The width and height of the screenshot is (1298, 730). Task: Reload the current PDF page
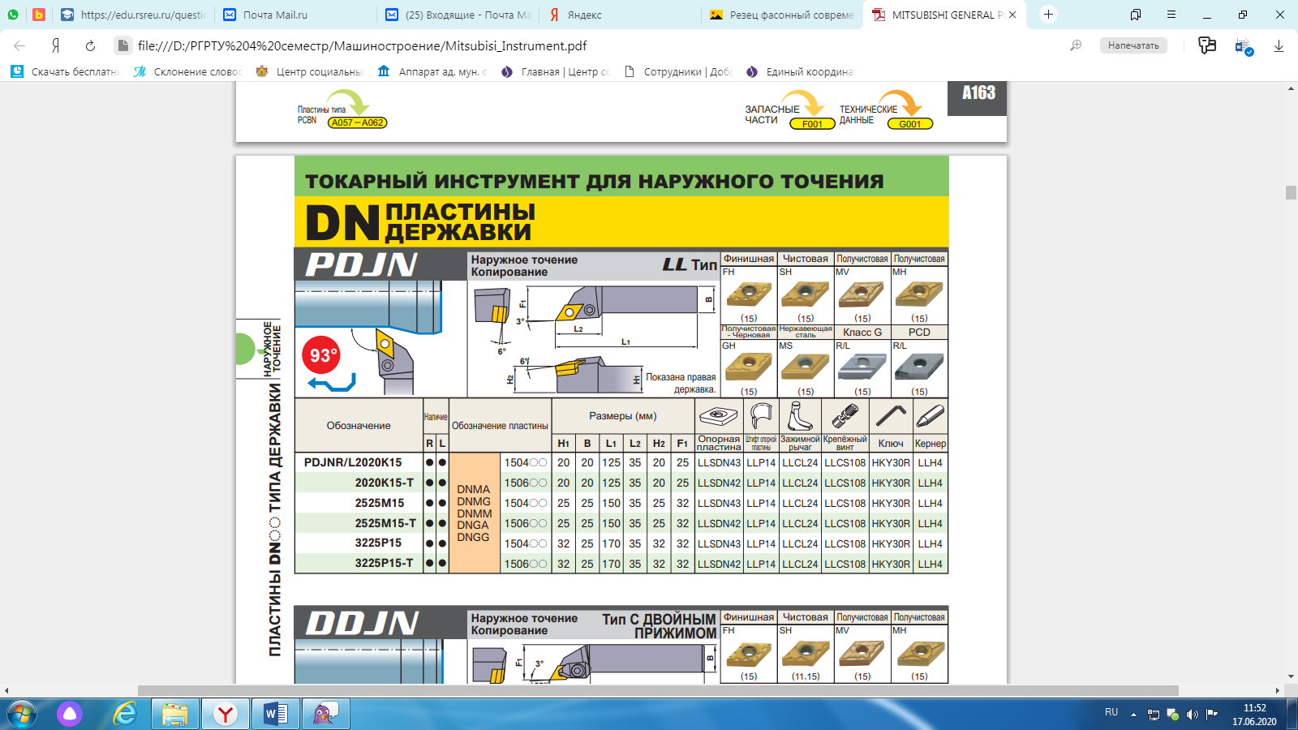pos(90,45)
